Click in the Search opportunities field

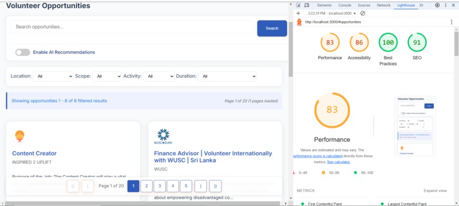click(132, 27)
